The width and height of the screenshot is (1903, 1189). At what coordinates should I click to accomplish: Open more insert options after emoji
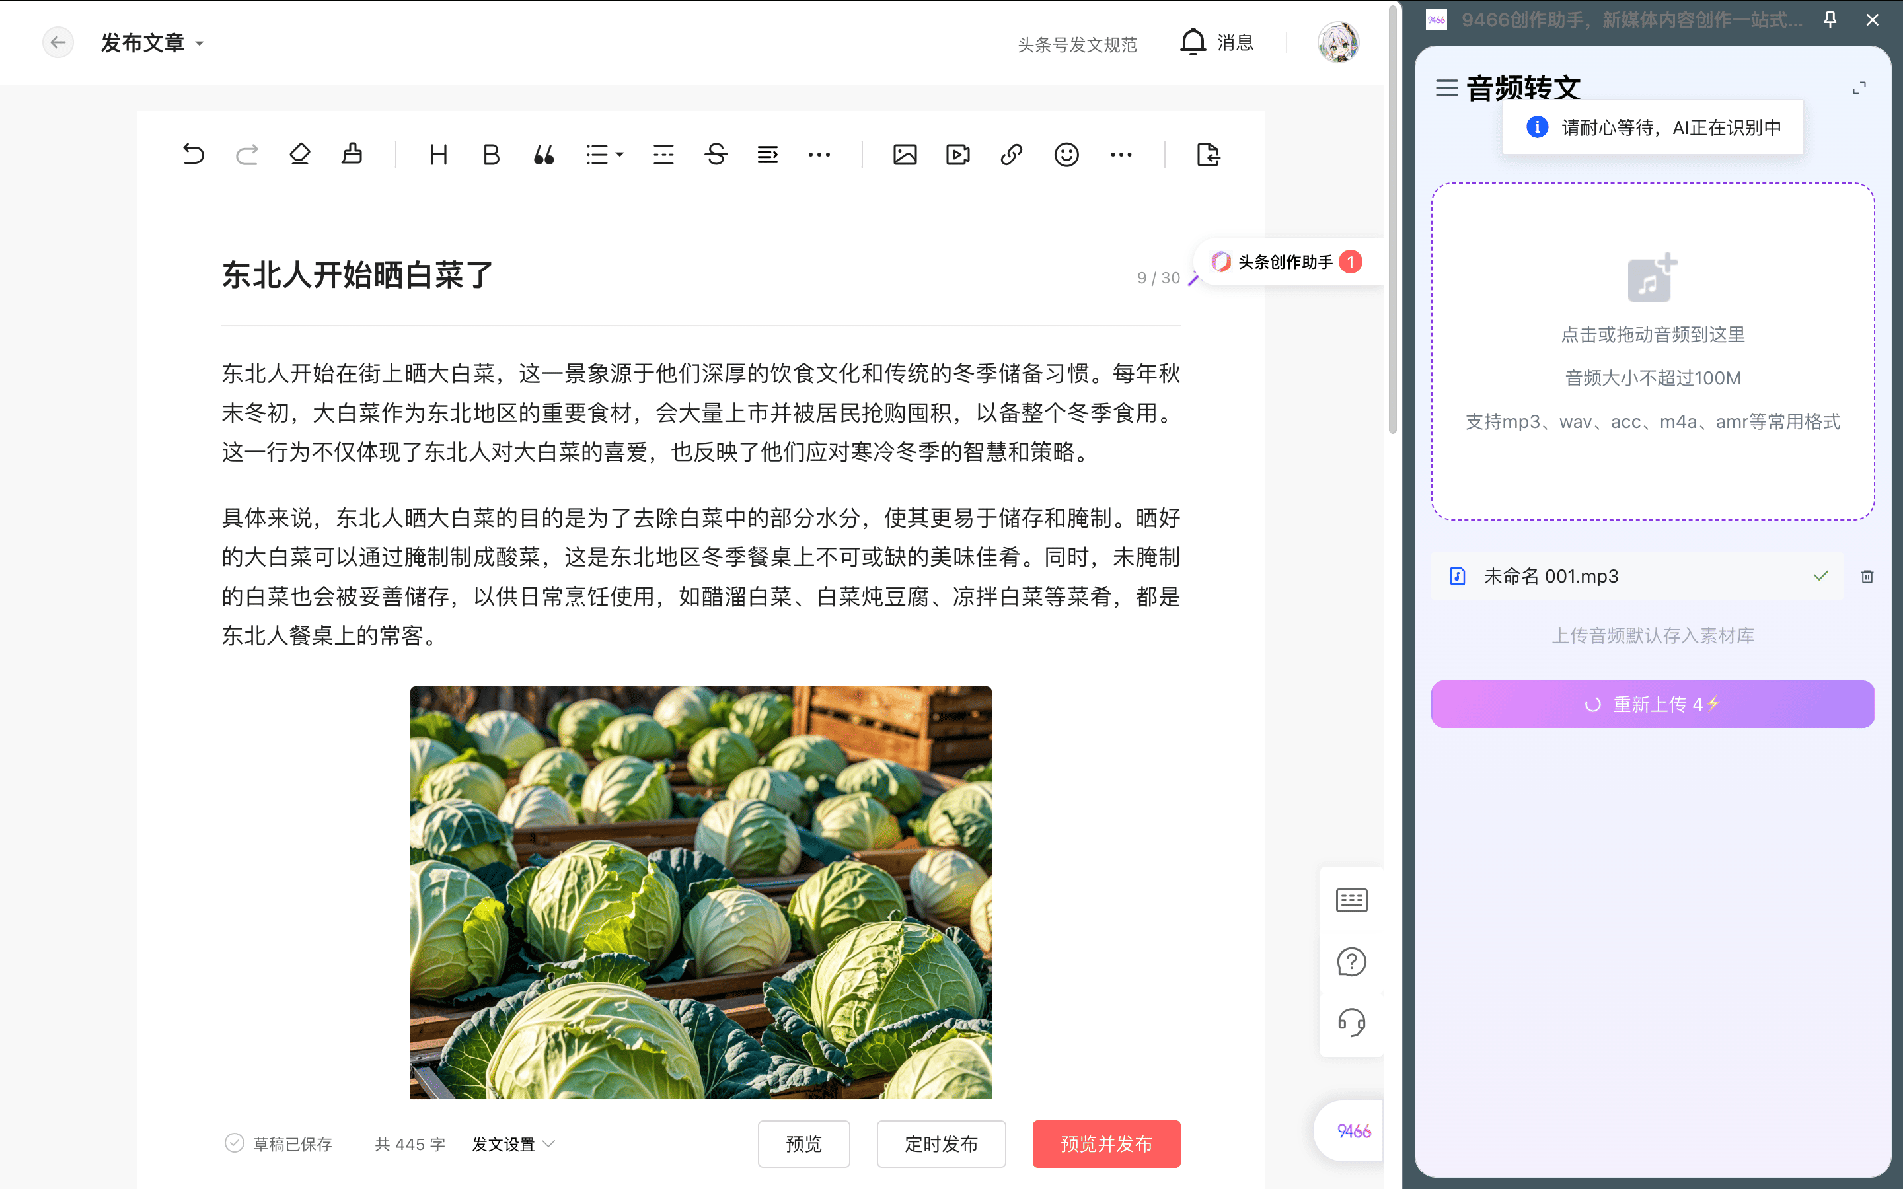pyautogui.click(x=1121, y=154)
